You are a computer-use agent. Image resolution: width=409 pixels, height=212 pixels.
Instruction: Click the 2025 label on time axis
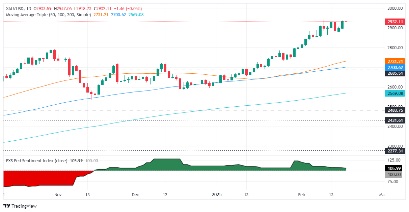pyautogui.click(x=217, y=195)
